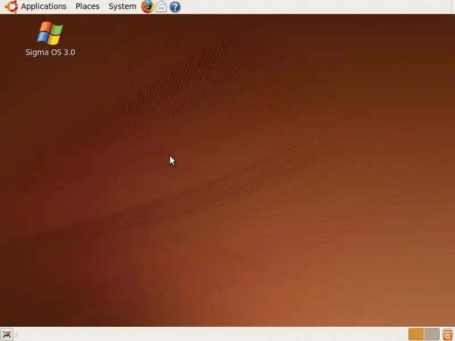The image size is (455, 341).
Task: Open the Evolution mail launcher
Action: (x=162, y=7)
